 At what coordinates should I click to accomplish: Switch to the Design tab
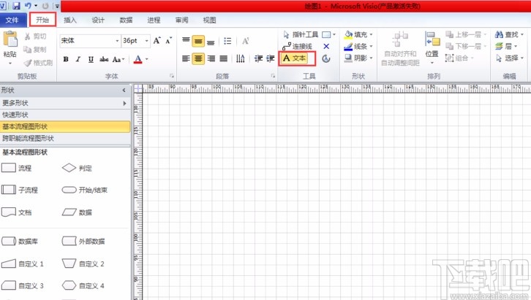[98, 20]
